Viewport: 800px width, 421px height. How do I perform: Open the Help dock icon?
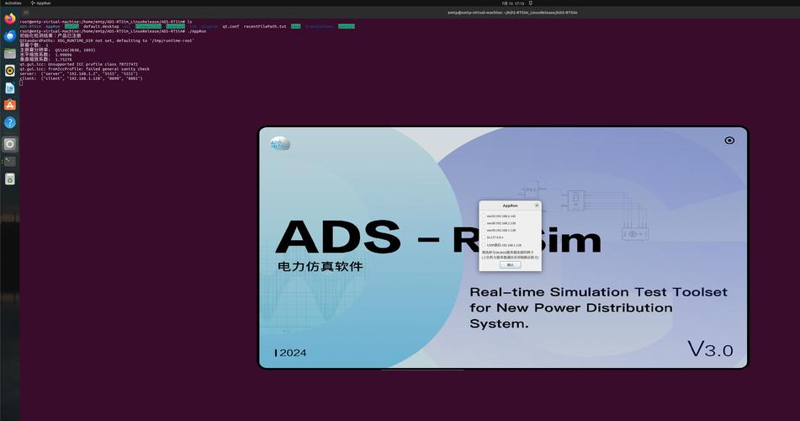tap(10, 123)
